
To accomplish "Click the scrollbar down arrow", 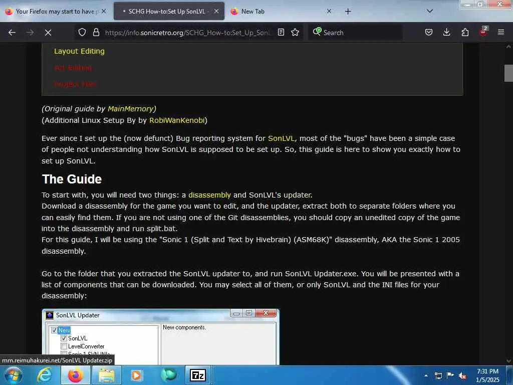I will pyautogui.click(x=508, y=361).
